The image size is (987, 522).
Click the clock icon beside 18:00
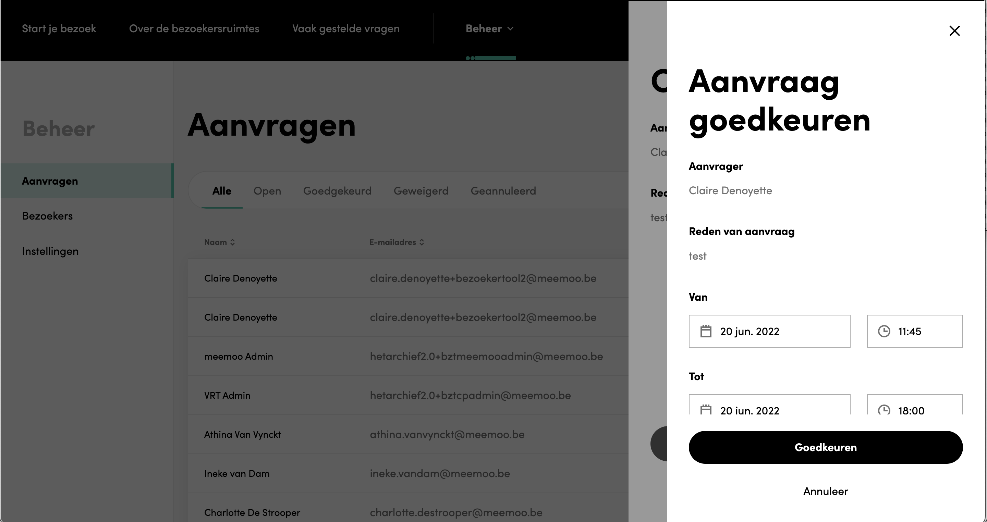click(884, 410)
